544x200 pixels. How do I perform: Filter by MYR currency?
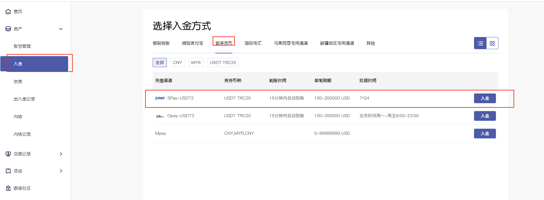pyautogui.click(x=196, y=63)
